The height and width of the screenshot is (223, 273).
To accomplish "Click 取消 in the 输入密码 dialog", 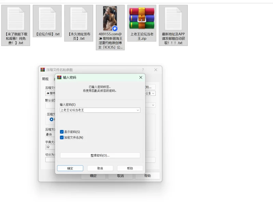I will tap(100, 168).
